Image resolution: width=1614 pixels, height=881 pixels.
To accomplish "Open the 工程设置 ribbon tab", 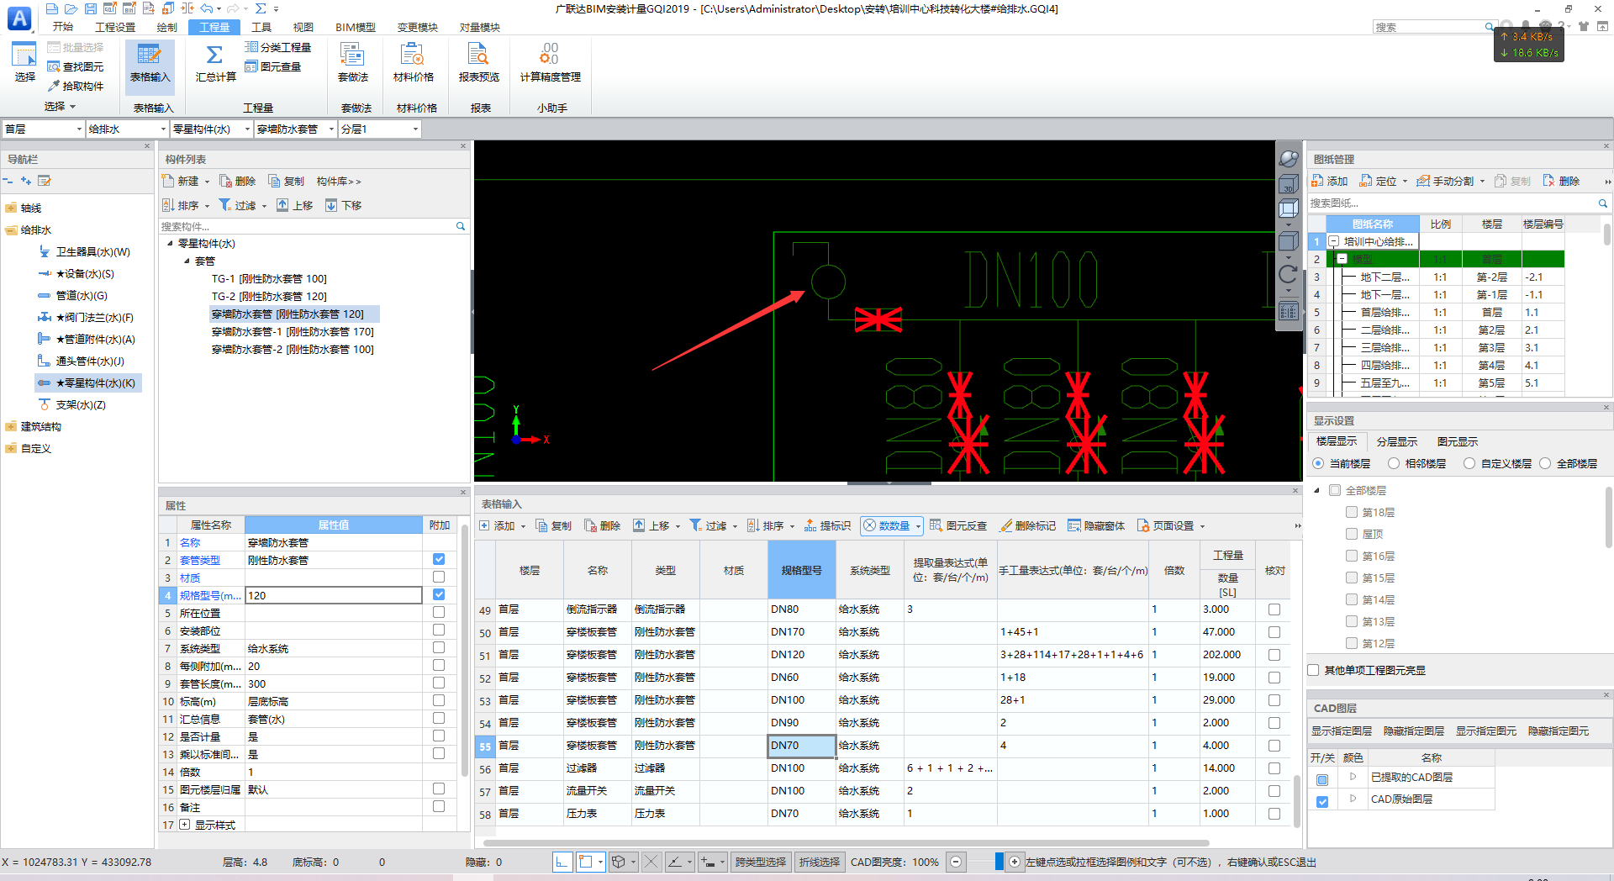I will point(115,27).
